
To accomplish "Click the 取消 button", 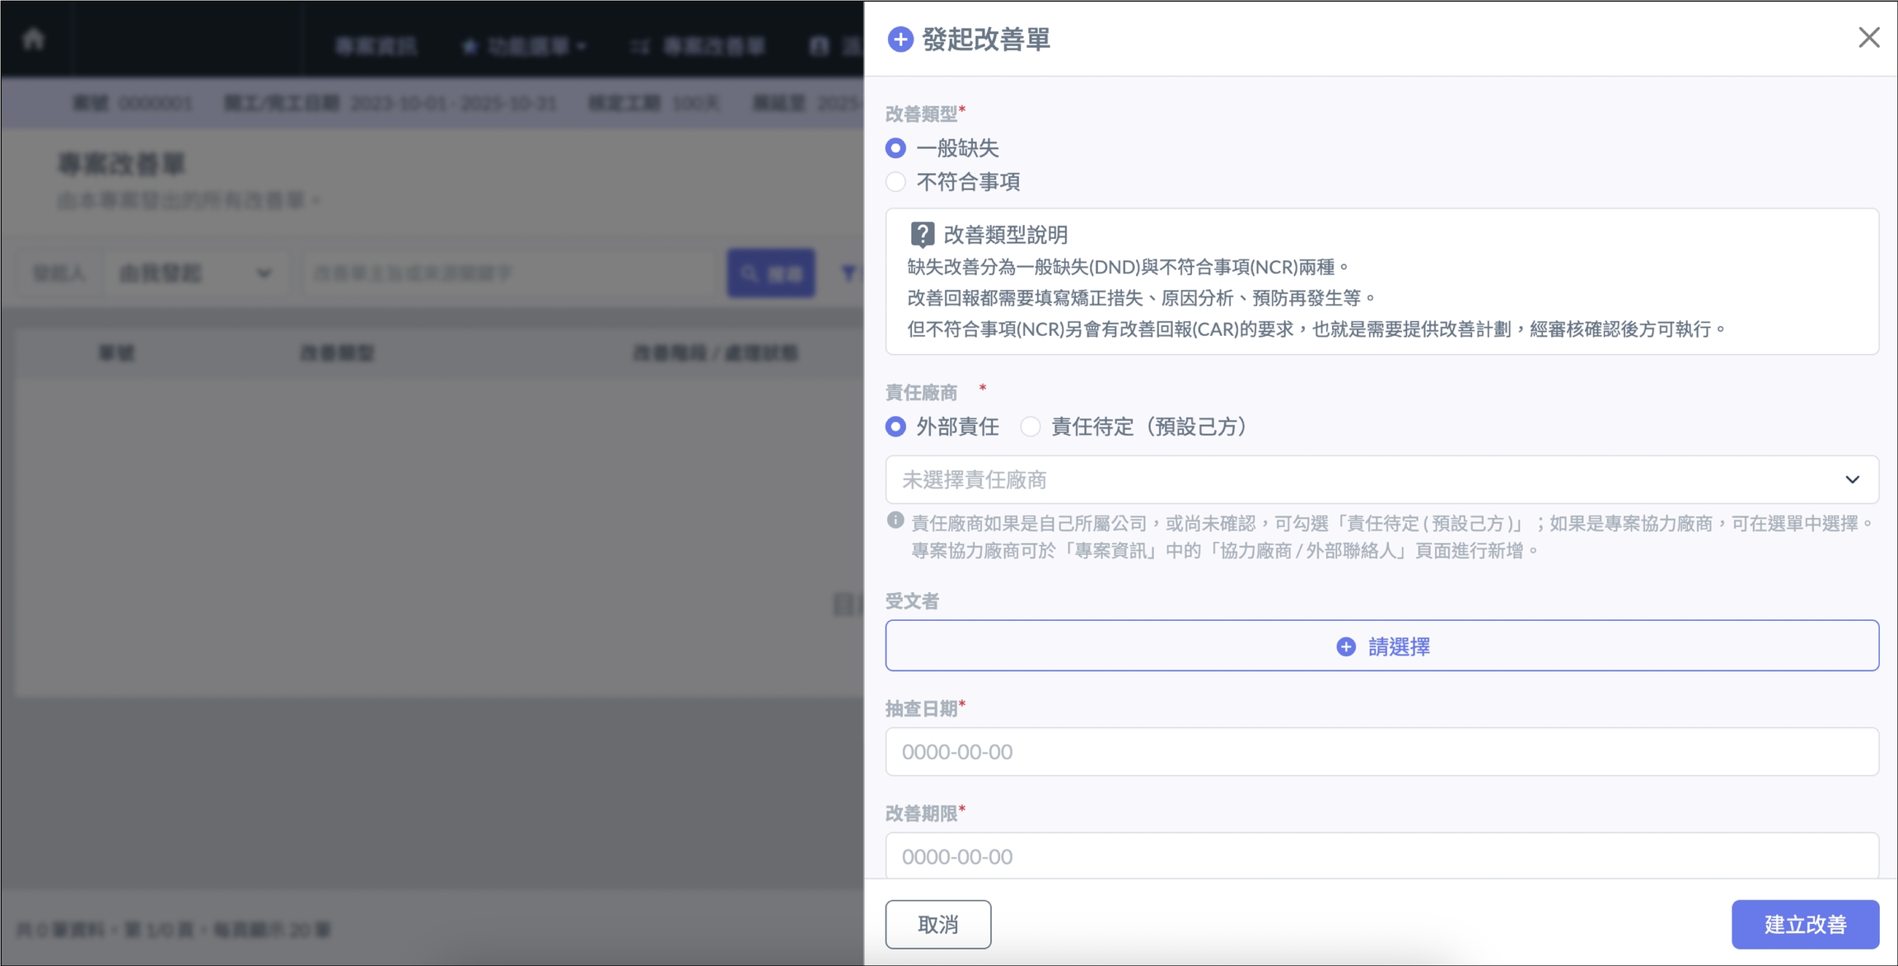I will point(937,924).
